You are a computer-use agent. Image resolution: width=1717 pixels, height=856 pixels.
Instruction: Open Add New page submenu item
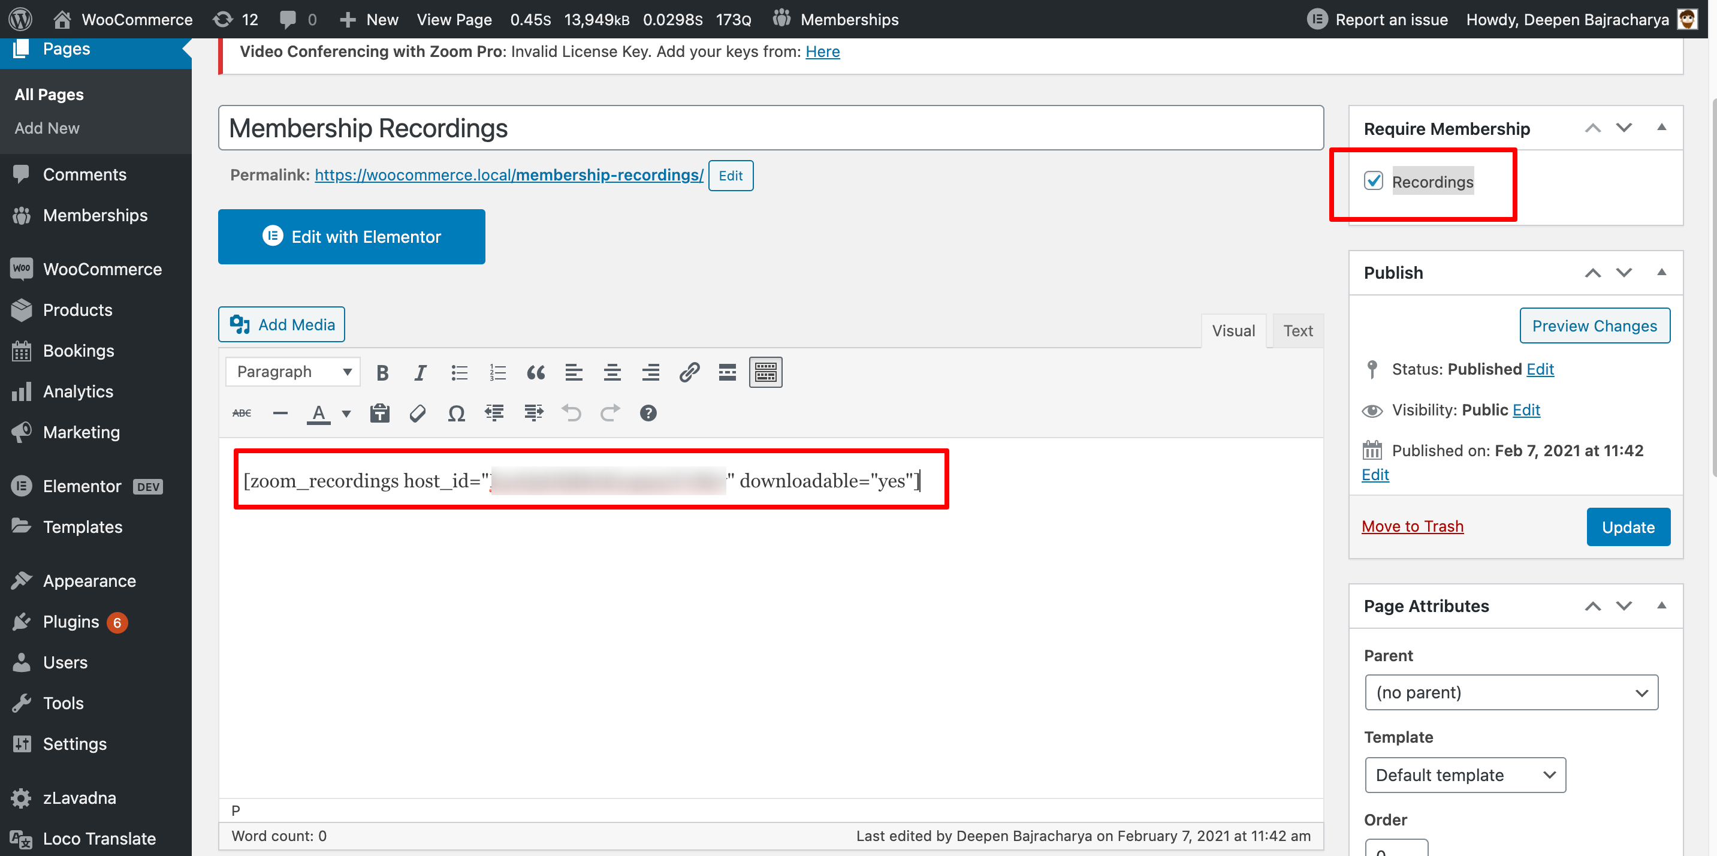[47, 128]
